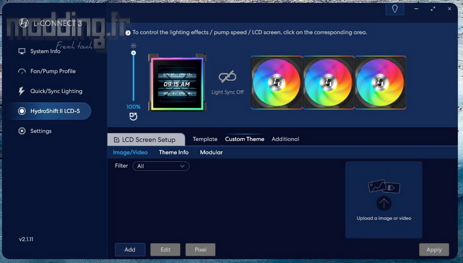Open Fan/Pump Profile page
Screen dimensions: 463x263
(x=53, y=71)
